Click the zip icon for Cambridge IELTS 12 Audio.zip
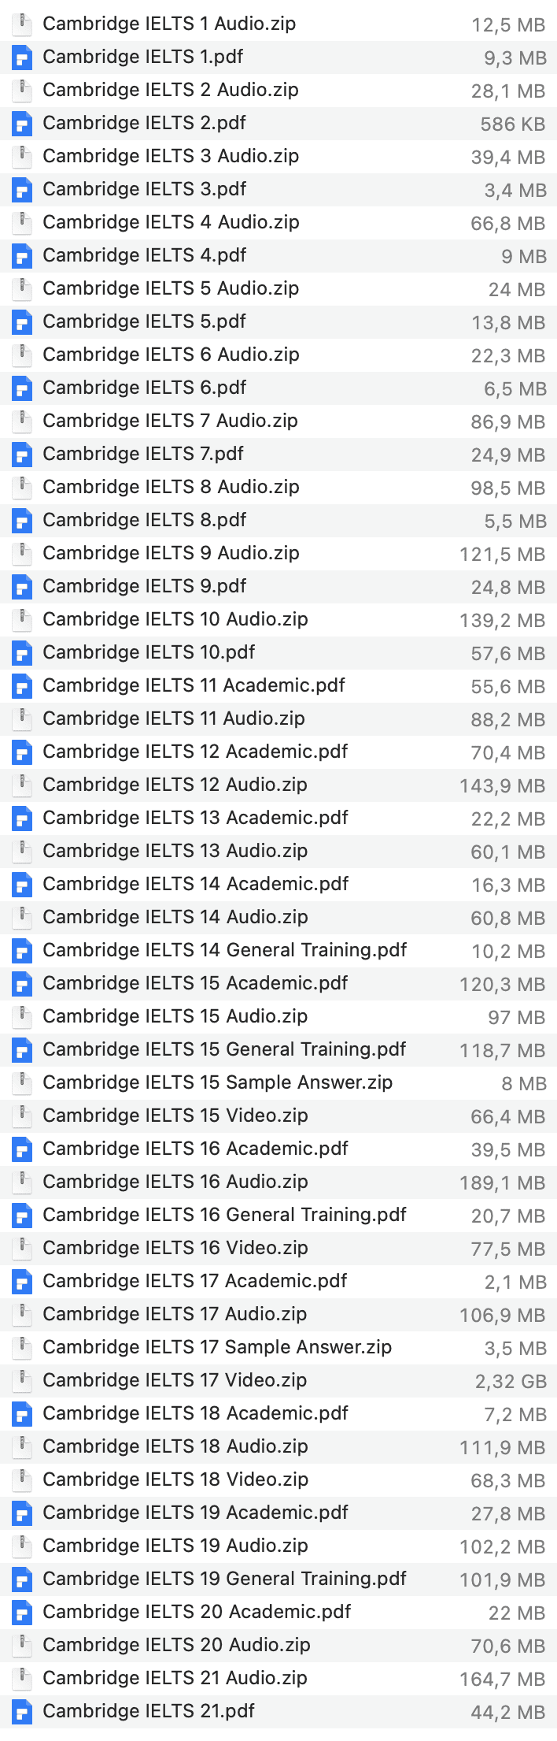Screen dimensions: 557x1741 [x=23, y=785]
